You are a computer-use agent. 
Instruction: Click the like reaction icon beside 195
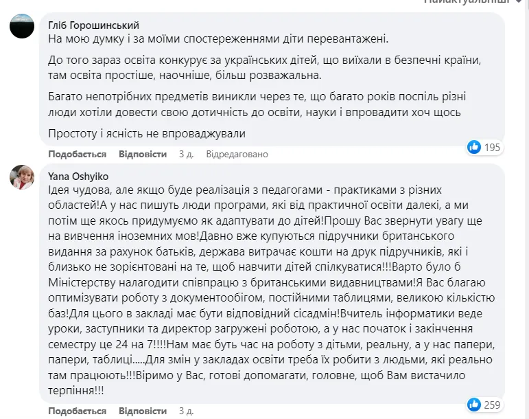pyautogui.click(x=474, y=147)
